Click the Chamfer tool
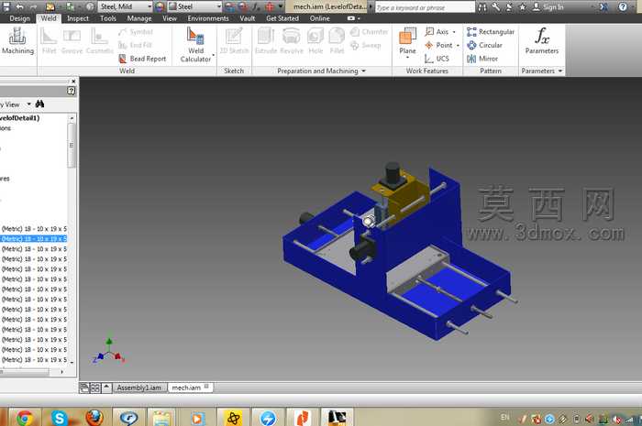 coord(369,32)
